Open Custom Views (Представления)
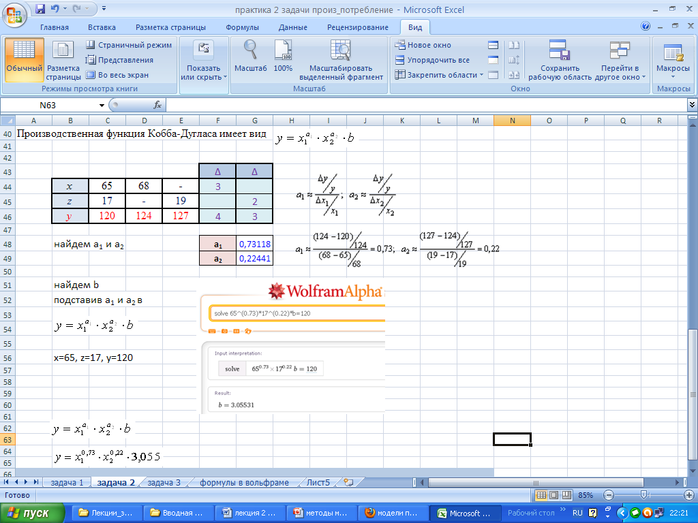 [x=119, y=60]
